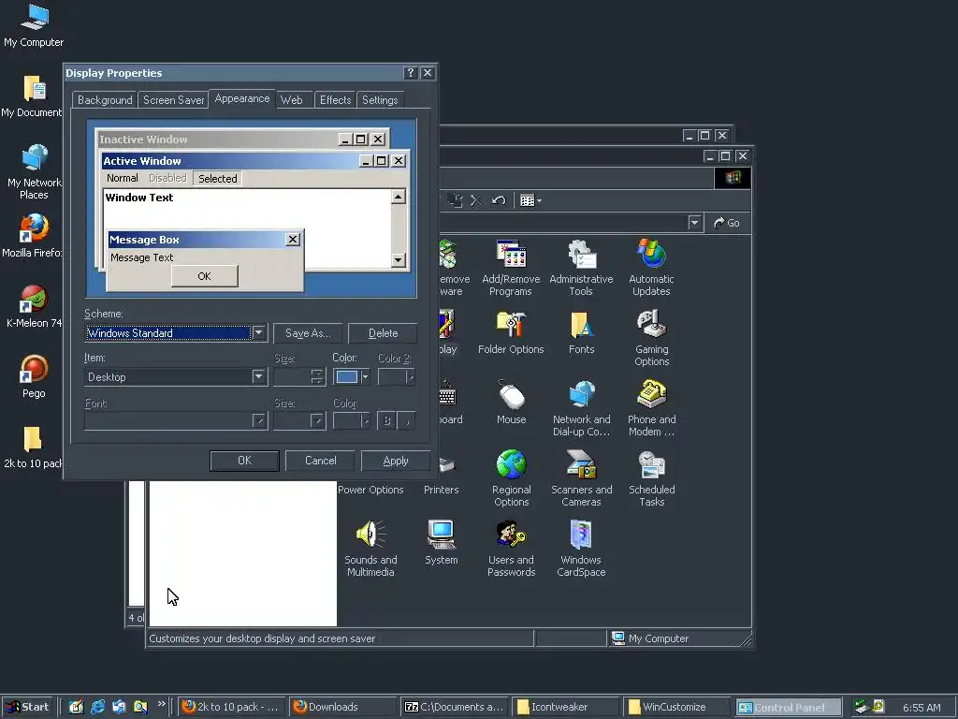Open the Views toolbar dropdown button
Viewport: 958px width, 719px height.
coord(530,200)
